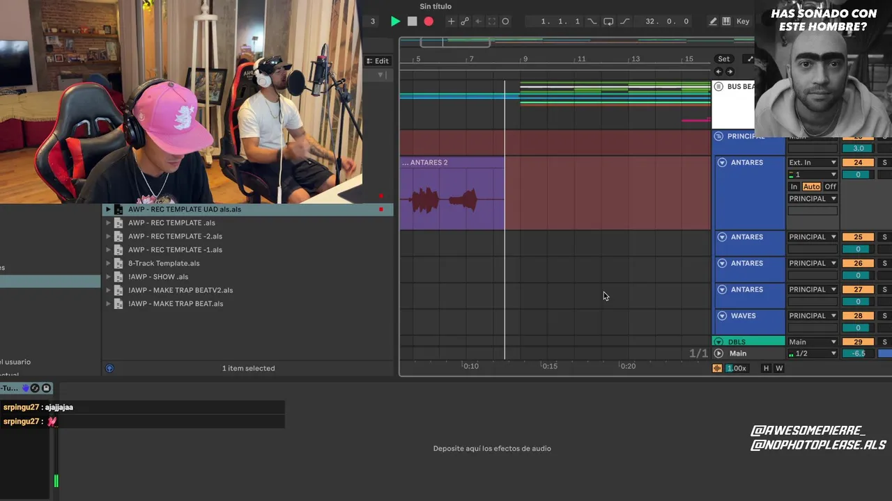
Task: Select !AWP - MAKE TRAP BEAT.als file
Action: [x=176, y=303]
